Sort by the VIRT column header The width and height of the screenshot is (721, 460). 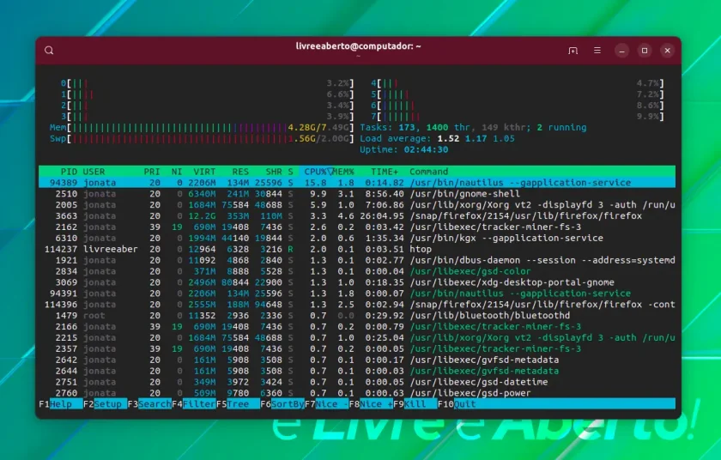(x=204, y=172)
